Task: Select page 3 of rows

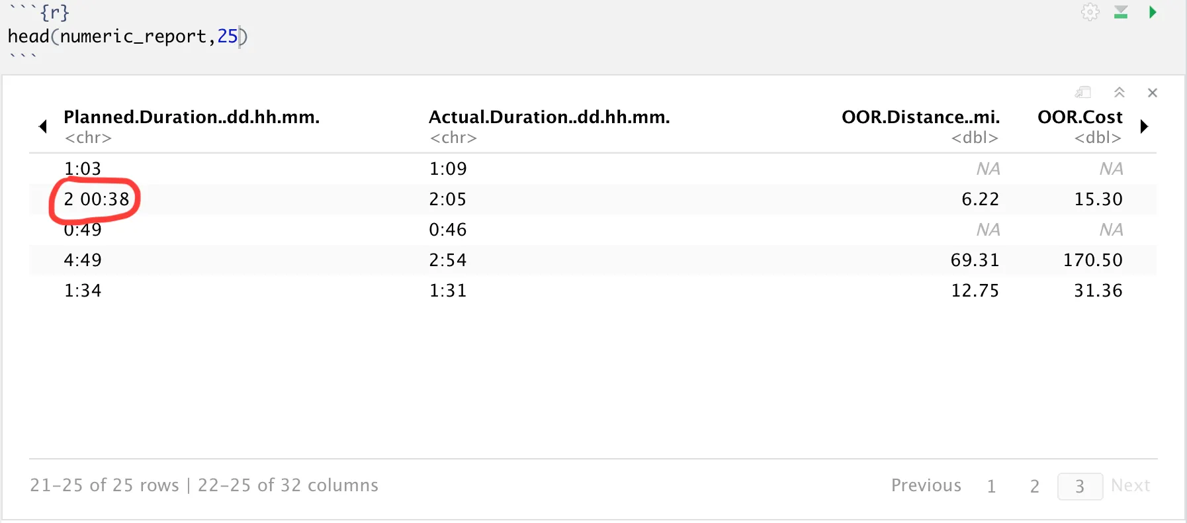Action: pyautogui.click(x=1080, y=487)
